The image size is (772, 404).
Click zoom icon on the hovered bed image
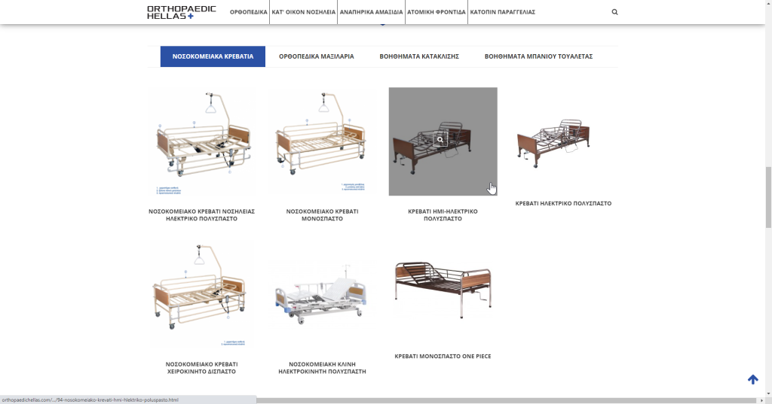click(x=442, y=139)
